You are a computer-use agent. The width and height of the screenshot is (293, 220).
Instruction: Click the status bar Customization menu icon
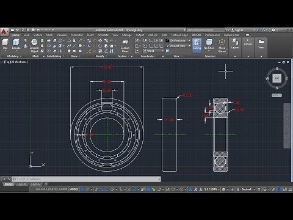click(290, 189)
